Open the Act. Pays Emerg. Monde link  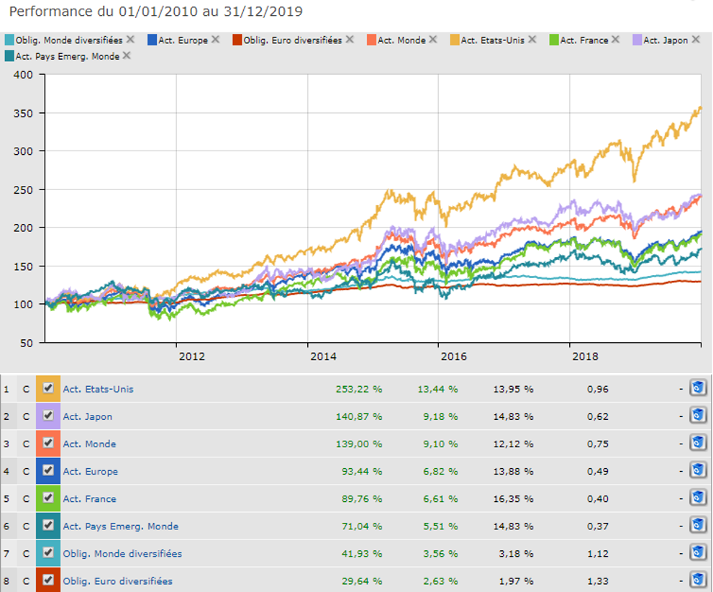click(x=120, y=526)
